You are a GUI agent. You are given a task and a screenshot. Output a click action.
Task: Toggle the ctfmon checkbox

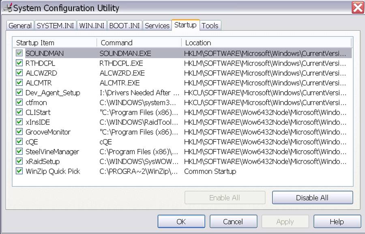click(x=19, y=102)
